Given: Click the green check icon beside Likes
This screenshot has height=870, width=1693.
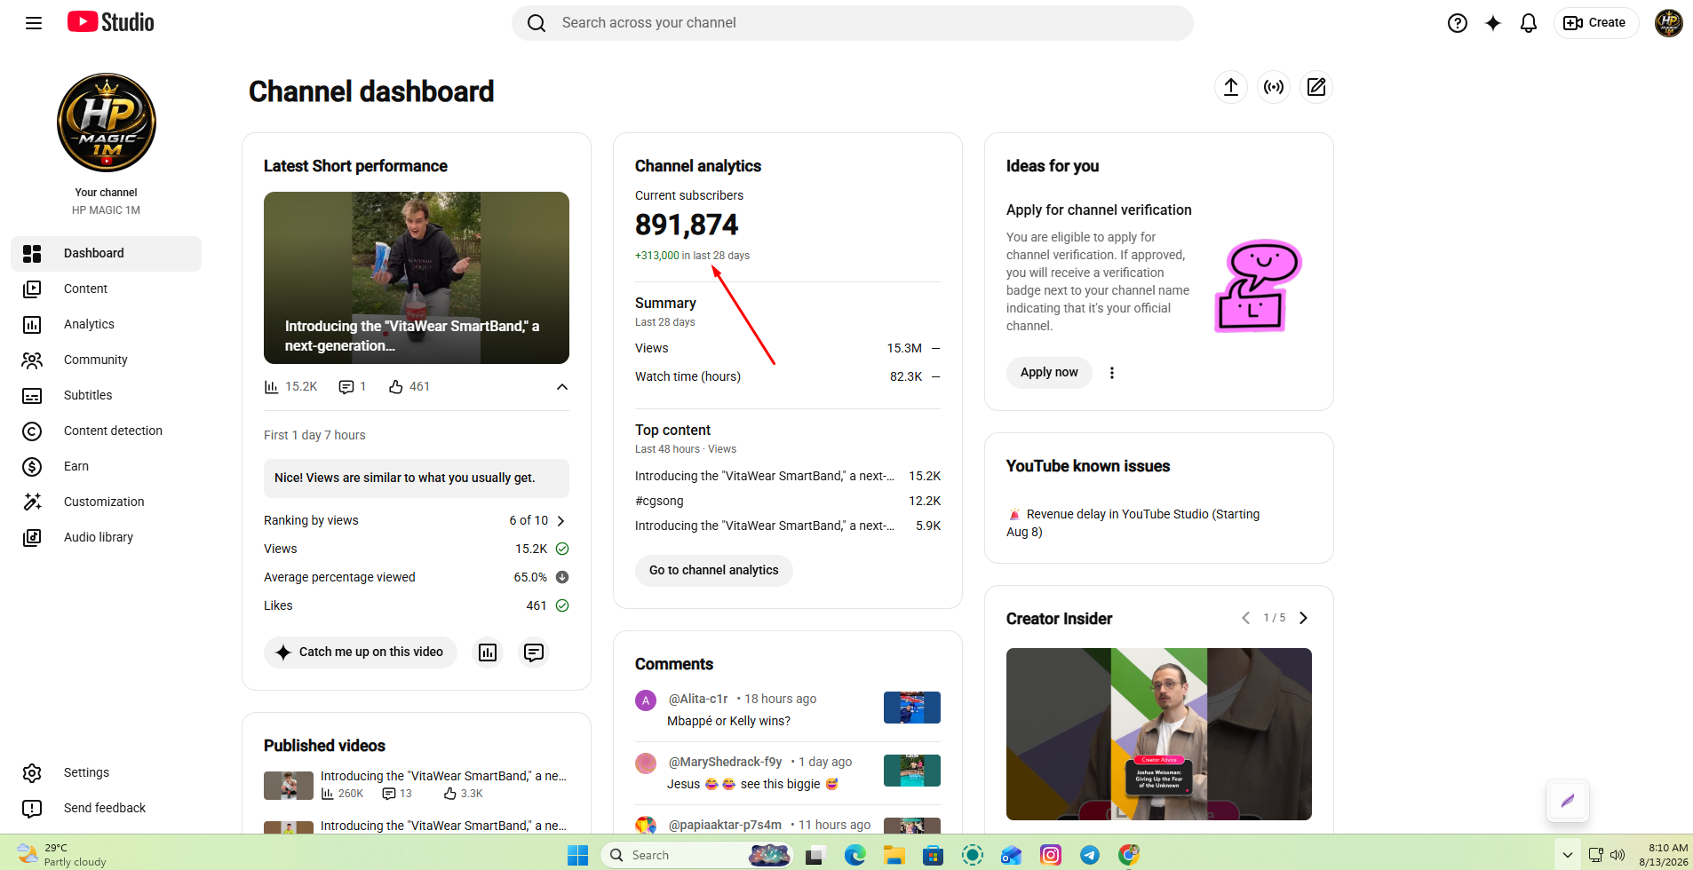Looking at the screenshot, I should [x=562, y=606].
